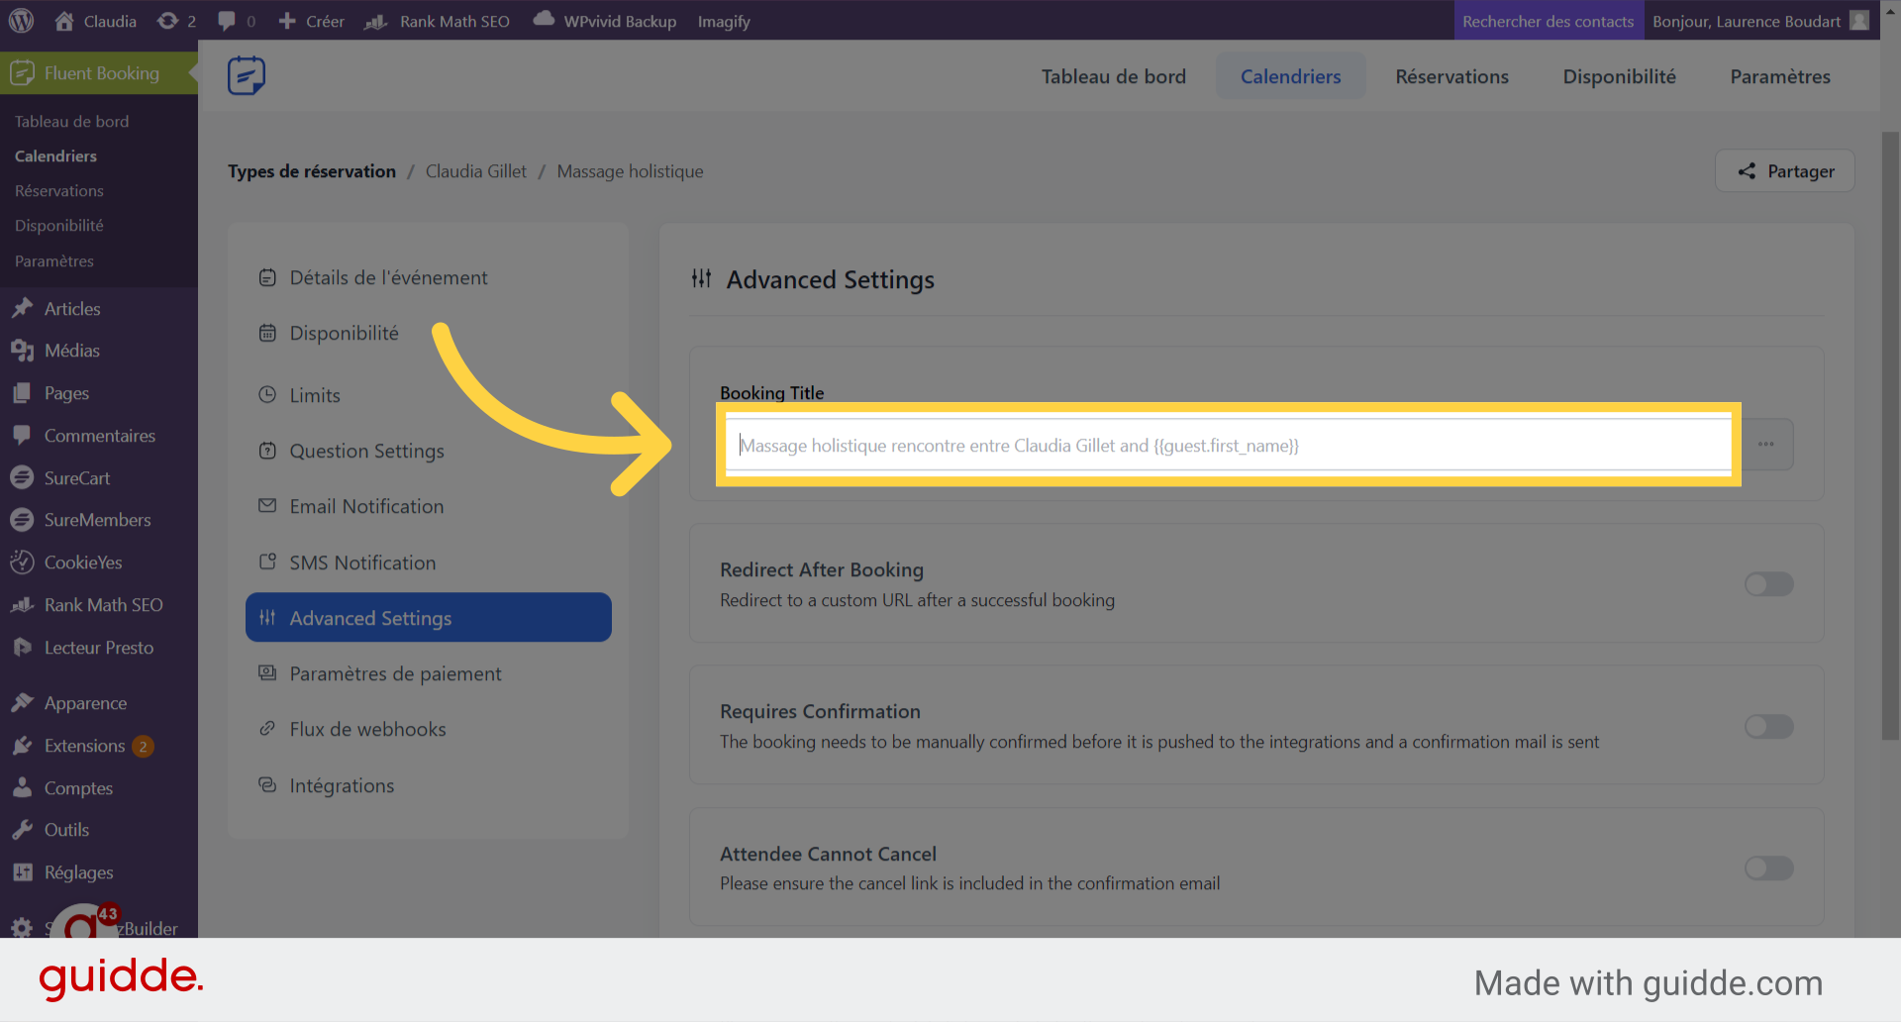
Task: Expand the Extensions sidebar menu
Action: click(x=84, y=746)
